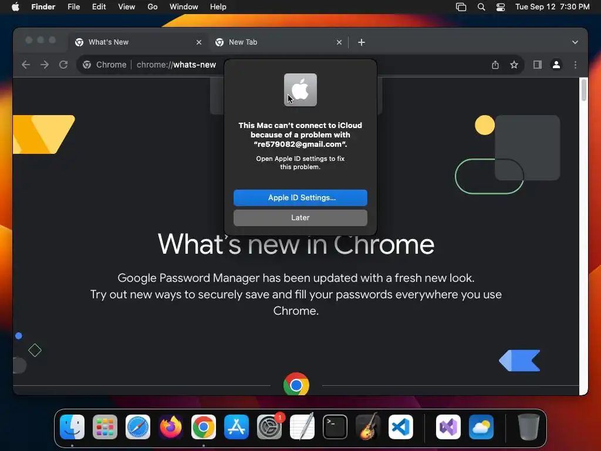
Task: Dismiss iCloud dialog with Later button
Action: point(300,217)
